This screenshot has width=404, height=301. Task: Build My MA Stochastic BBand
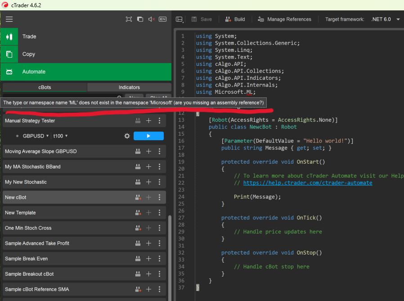click(138, 167)
